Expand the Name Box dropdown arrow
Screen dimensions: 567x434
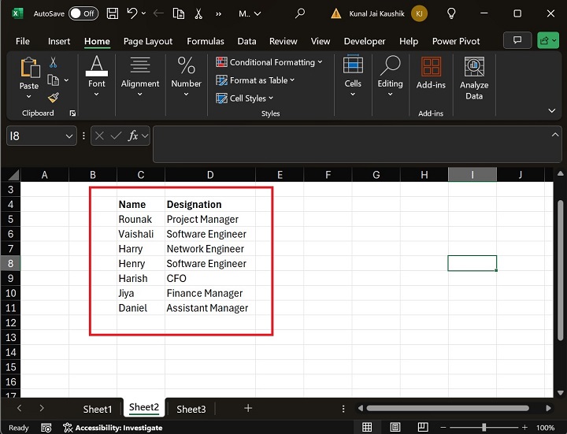pos(69,135)
